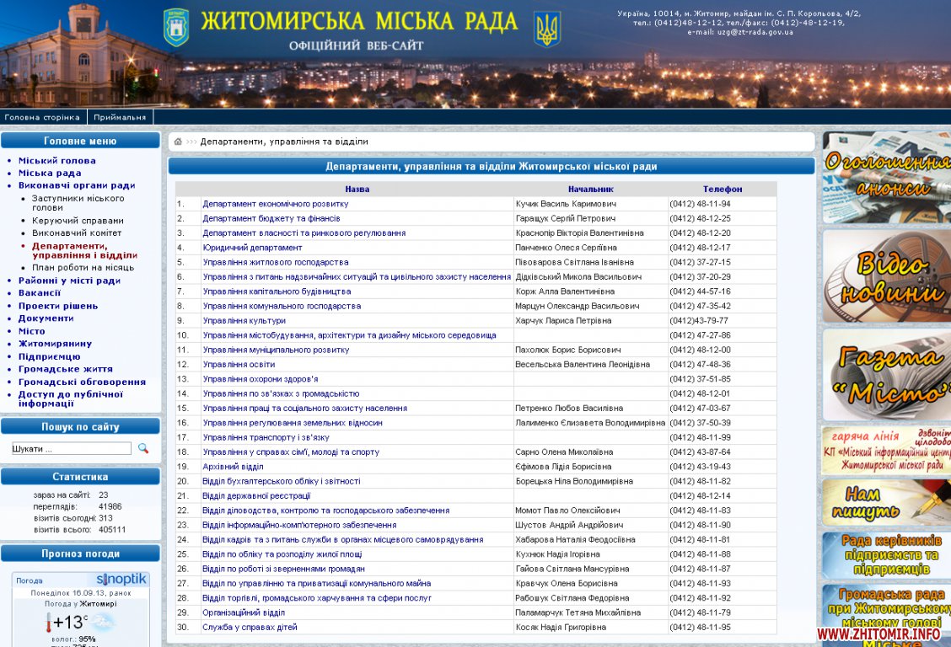Open the Приймальня tab

[x=120, y=117]
